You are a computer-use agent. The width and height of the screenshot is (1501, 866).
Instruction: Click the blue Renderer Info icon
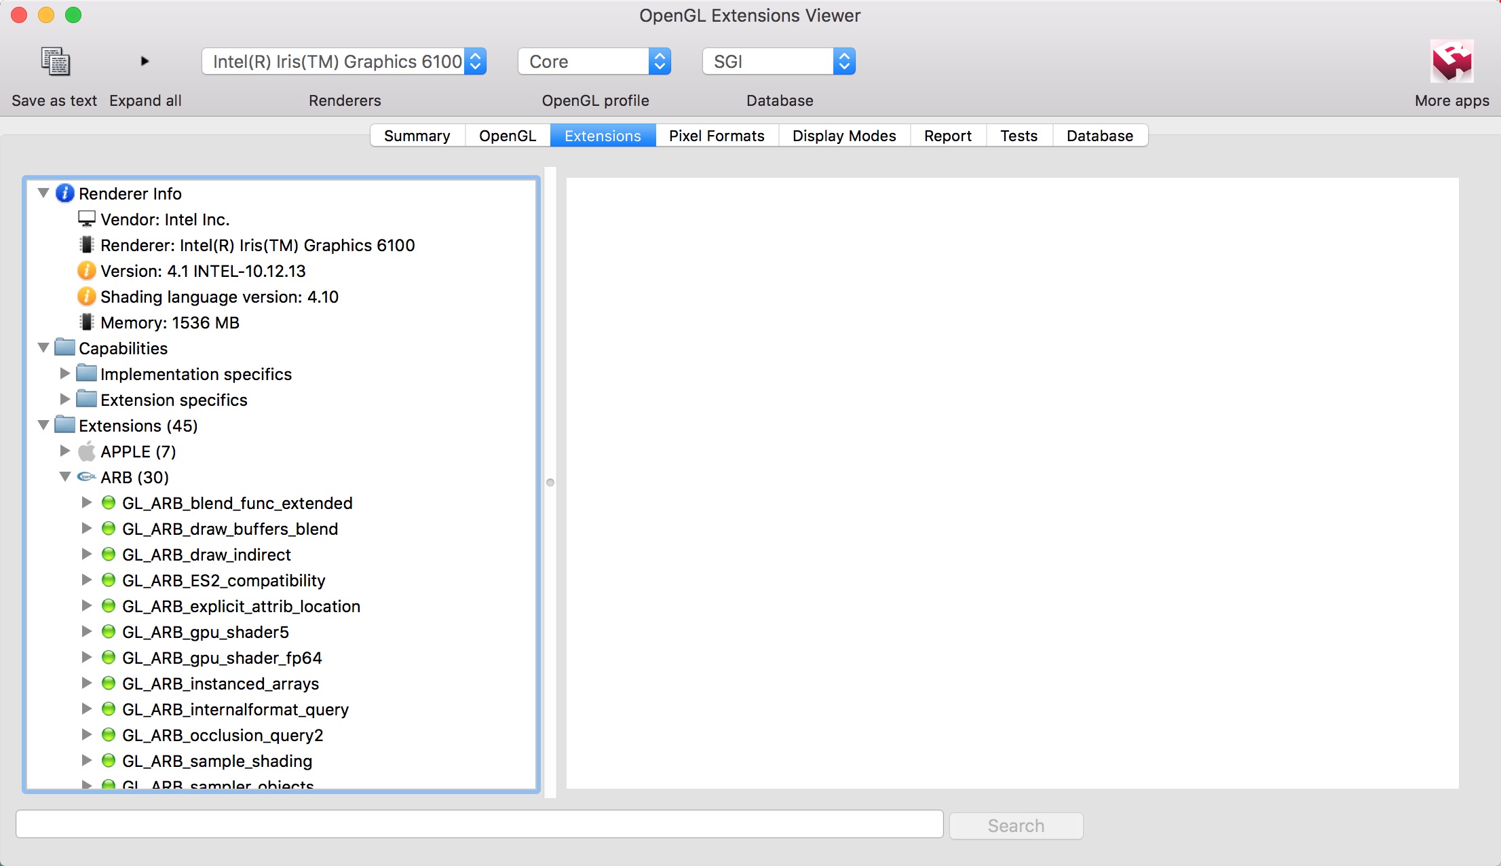coord(64,193)
